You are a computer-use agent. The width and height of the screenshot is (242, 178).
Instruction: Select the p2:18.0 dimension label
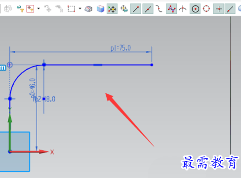pos(44,99)
